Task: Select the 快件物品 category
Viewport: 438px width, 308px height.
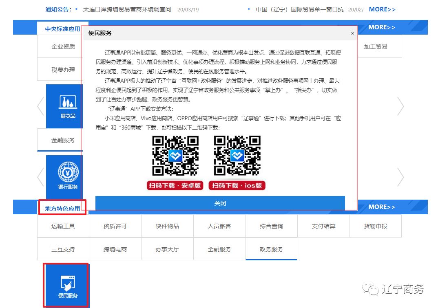Action: click(167, 226)
